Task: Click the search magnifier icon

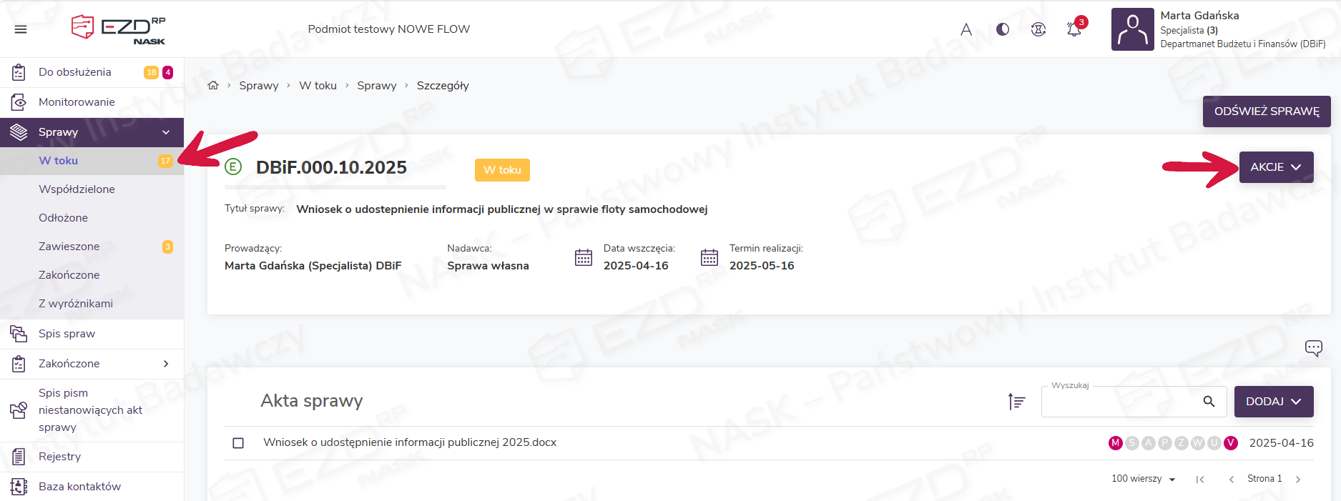Action: click(1209, 402)
